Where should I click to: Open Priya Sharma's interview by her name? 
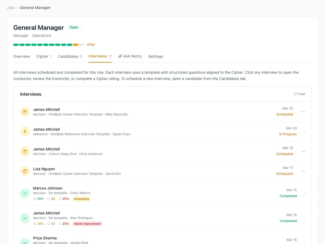(45, 238)
